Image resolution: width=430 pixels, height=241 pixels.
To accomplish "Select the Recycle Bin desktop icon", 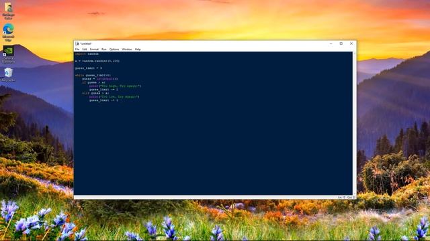I will [x=8, y=74].
